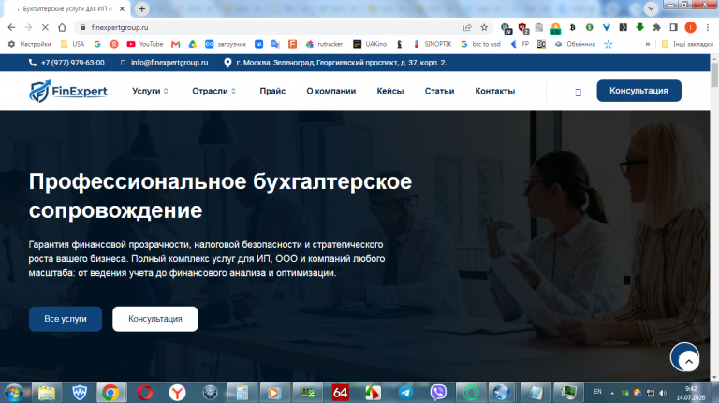Switch the EN input language indicator
719x403 pixels.
[597, 392]
